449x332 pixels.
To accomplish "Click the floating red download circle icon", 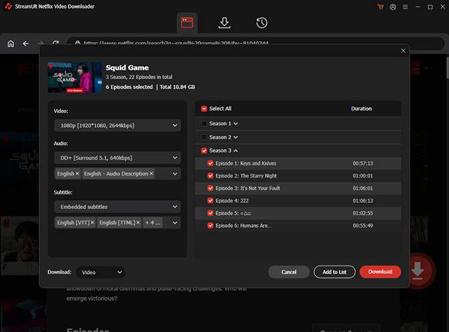I will click(x=417, y=271).
